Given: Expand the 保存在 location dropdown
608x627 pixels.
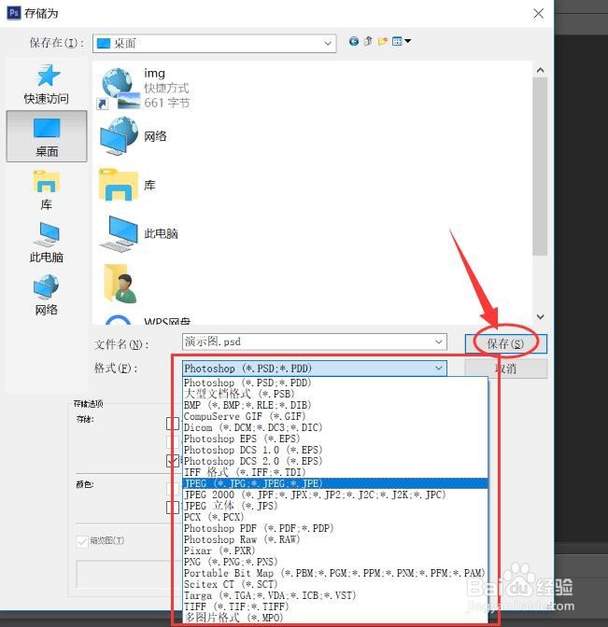Looking at the screenshot, I should click(x=328, y=43).
